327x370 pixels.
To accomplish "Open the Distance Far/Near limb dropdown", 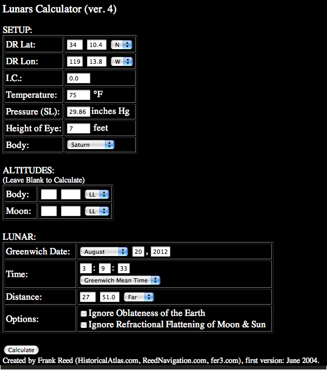I will pyautogui.click(x=139, y=297).
